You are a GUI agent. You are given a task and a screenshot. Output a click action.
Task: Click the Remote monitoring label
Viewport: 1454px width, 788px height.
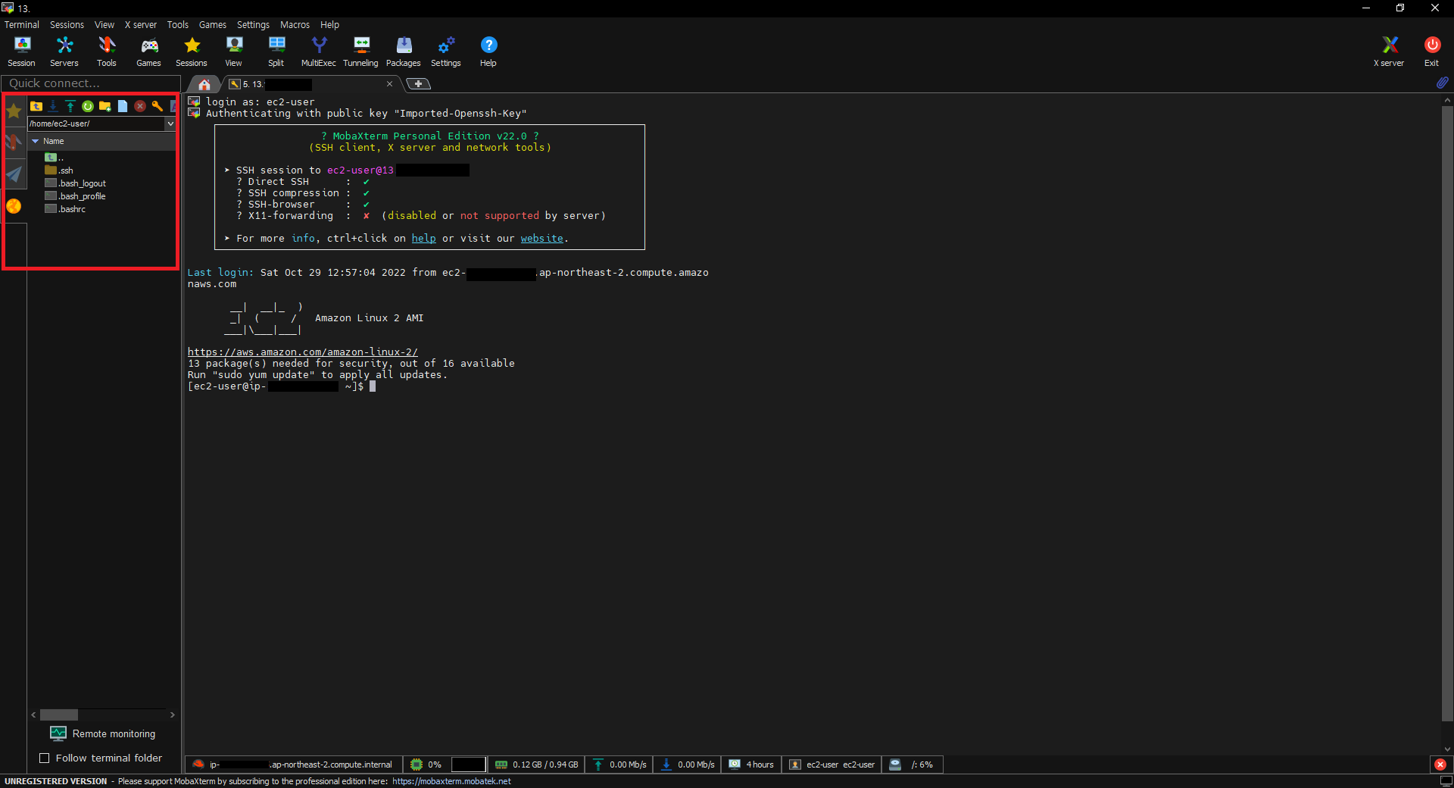114,733
